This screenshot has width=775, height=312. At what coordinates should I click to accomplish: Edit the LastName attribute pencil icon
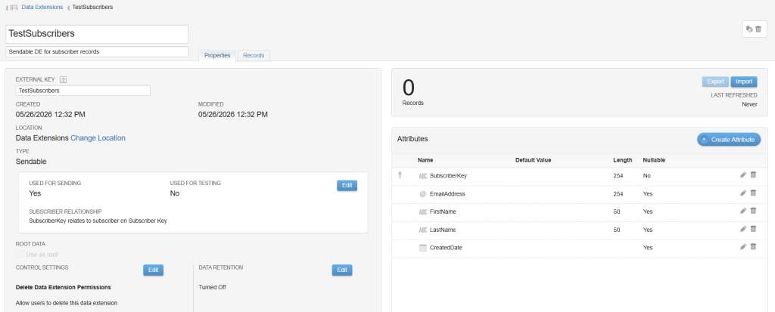pos(743,229)
